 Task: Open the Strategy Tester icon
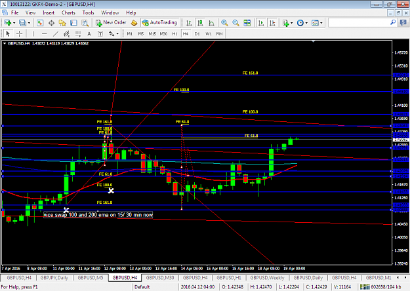click(85, 23)
